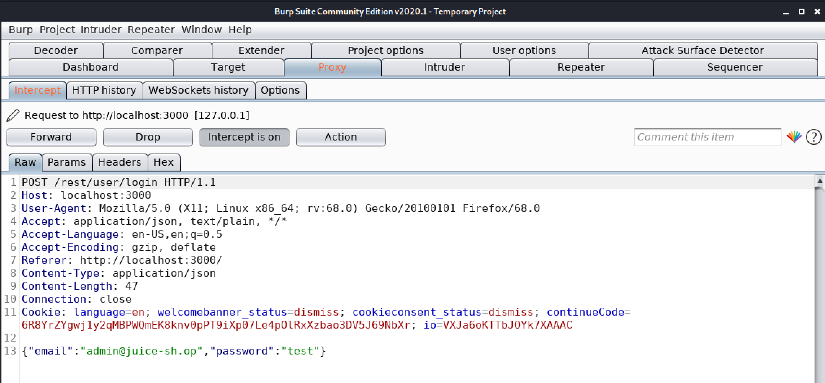Open the Attack Surface Detector tab
Screen dimensions: 825x383
tap(703, 50)
